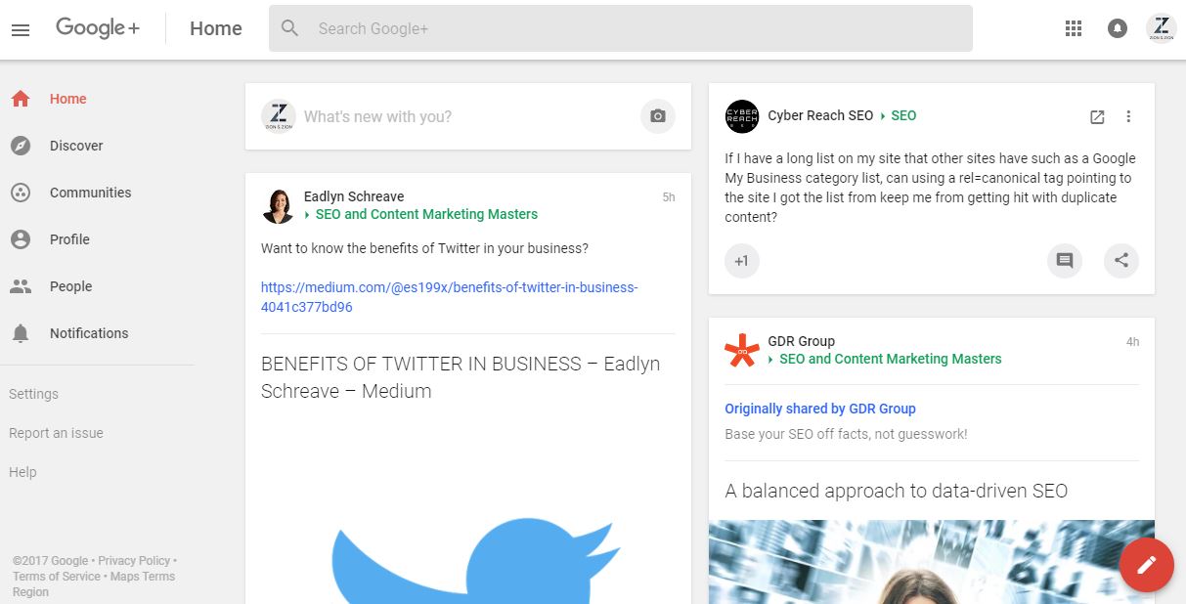Comment on the Cyber Reach SEO post
The width and height of the screenshot is (1186, 604).
point(1064,261)
